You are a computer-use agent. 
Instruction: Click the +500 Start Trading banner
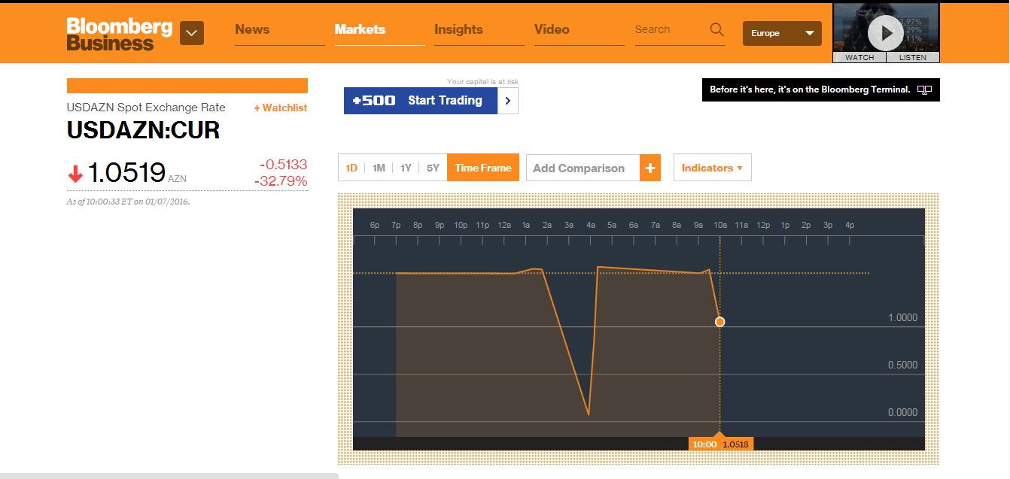click(x=421, y=101)
